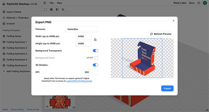209x112 pixels.
Task: Open the Privacy Policy link
Action: [x=17, y=109]
